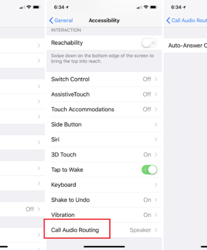Image resolution: width=207 pixels, height=250 pixels.
Task: Open Vibration setting
Action: click(x=104, y=215)
